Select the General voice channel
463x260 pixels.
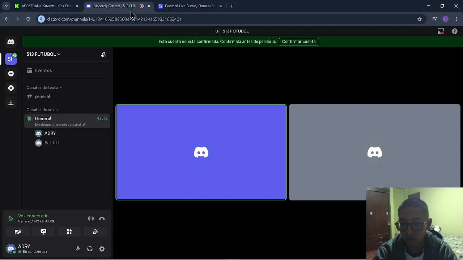pyautogui.click(x=67, y=121)
